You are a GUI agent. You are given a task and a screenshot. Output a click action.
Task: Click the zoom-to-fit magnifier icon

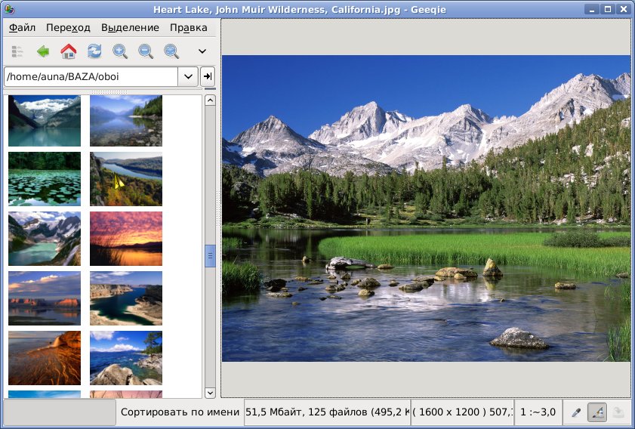[171, 51]
